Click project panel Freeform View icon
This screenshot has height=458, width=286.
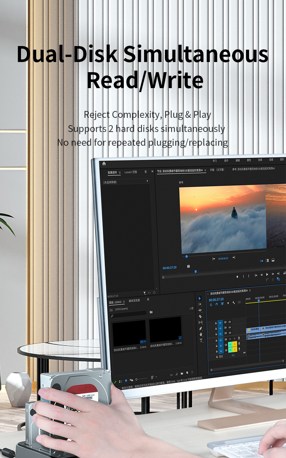(131, 380)
